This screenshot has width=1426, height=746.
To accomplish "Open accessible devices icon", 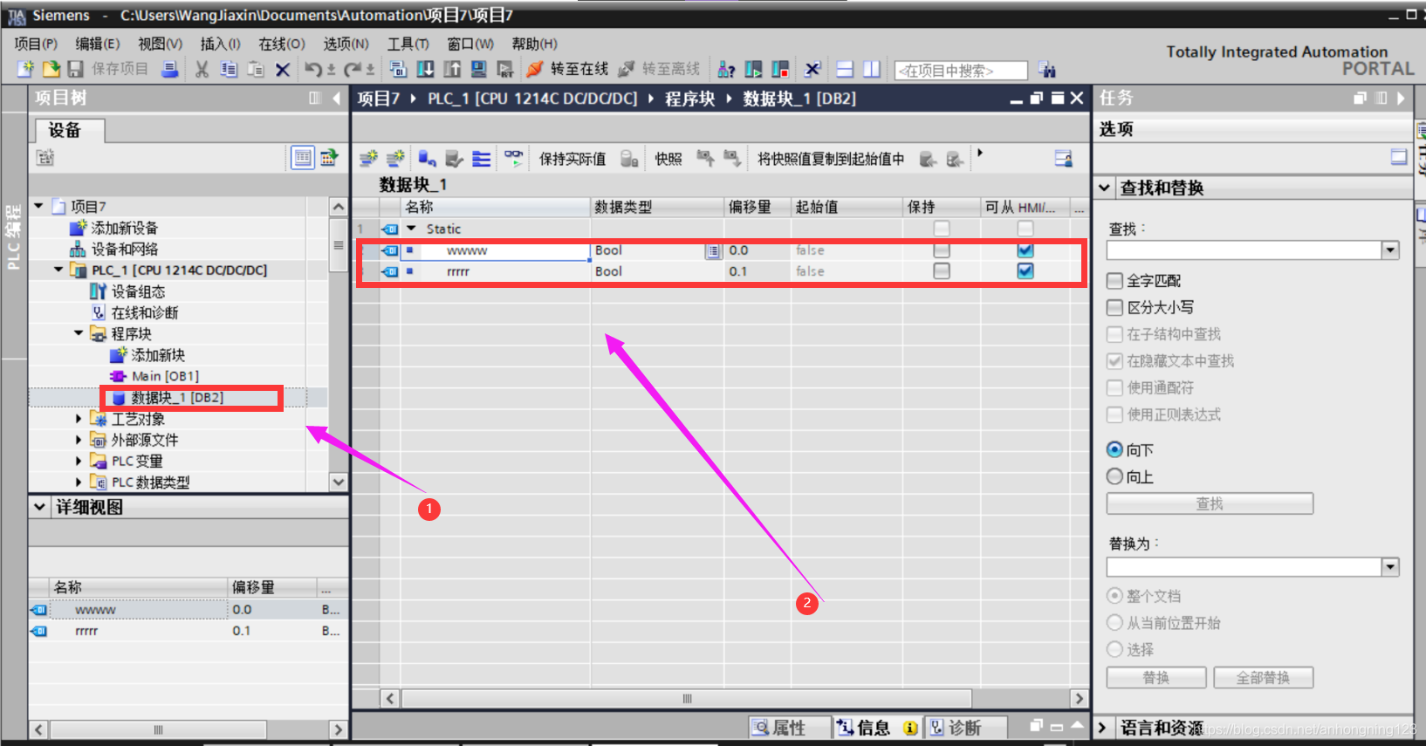I will [726, 69].
